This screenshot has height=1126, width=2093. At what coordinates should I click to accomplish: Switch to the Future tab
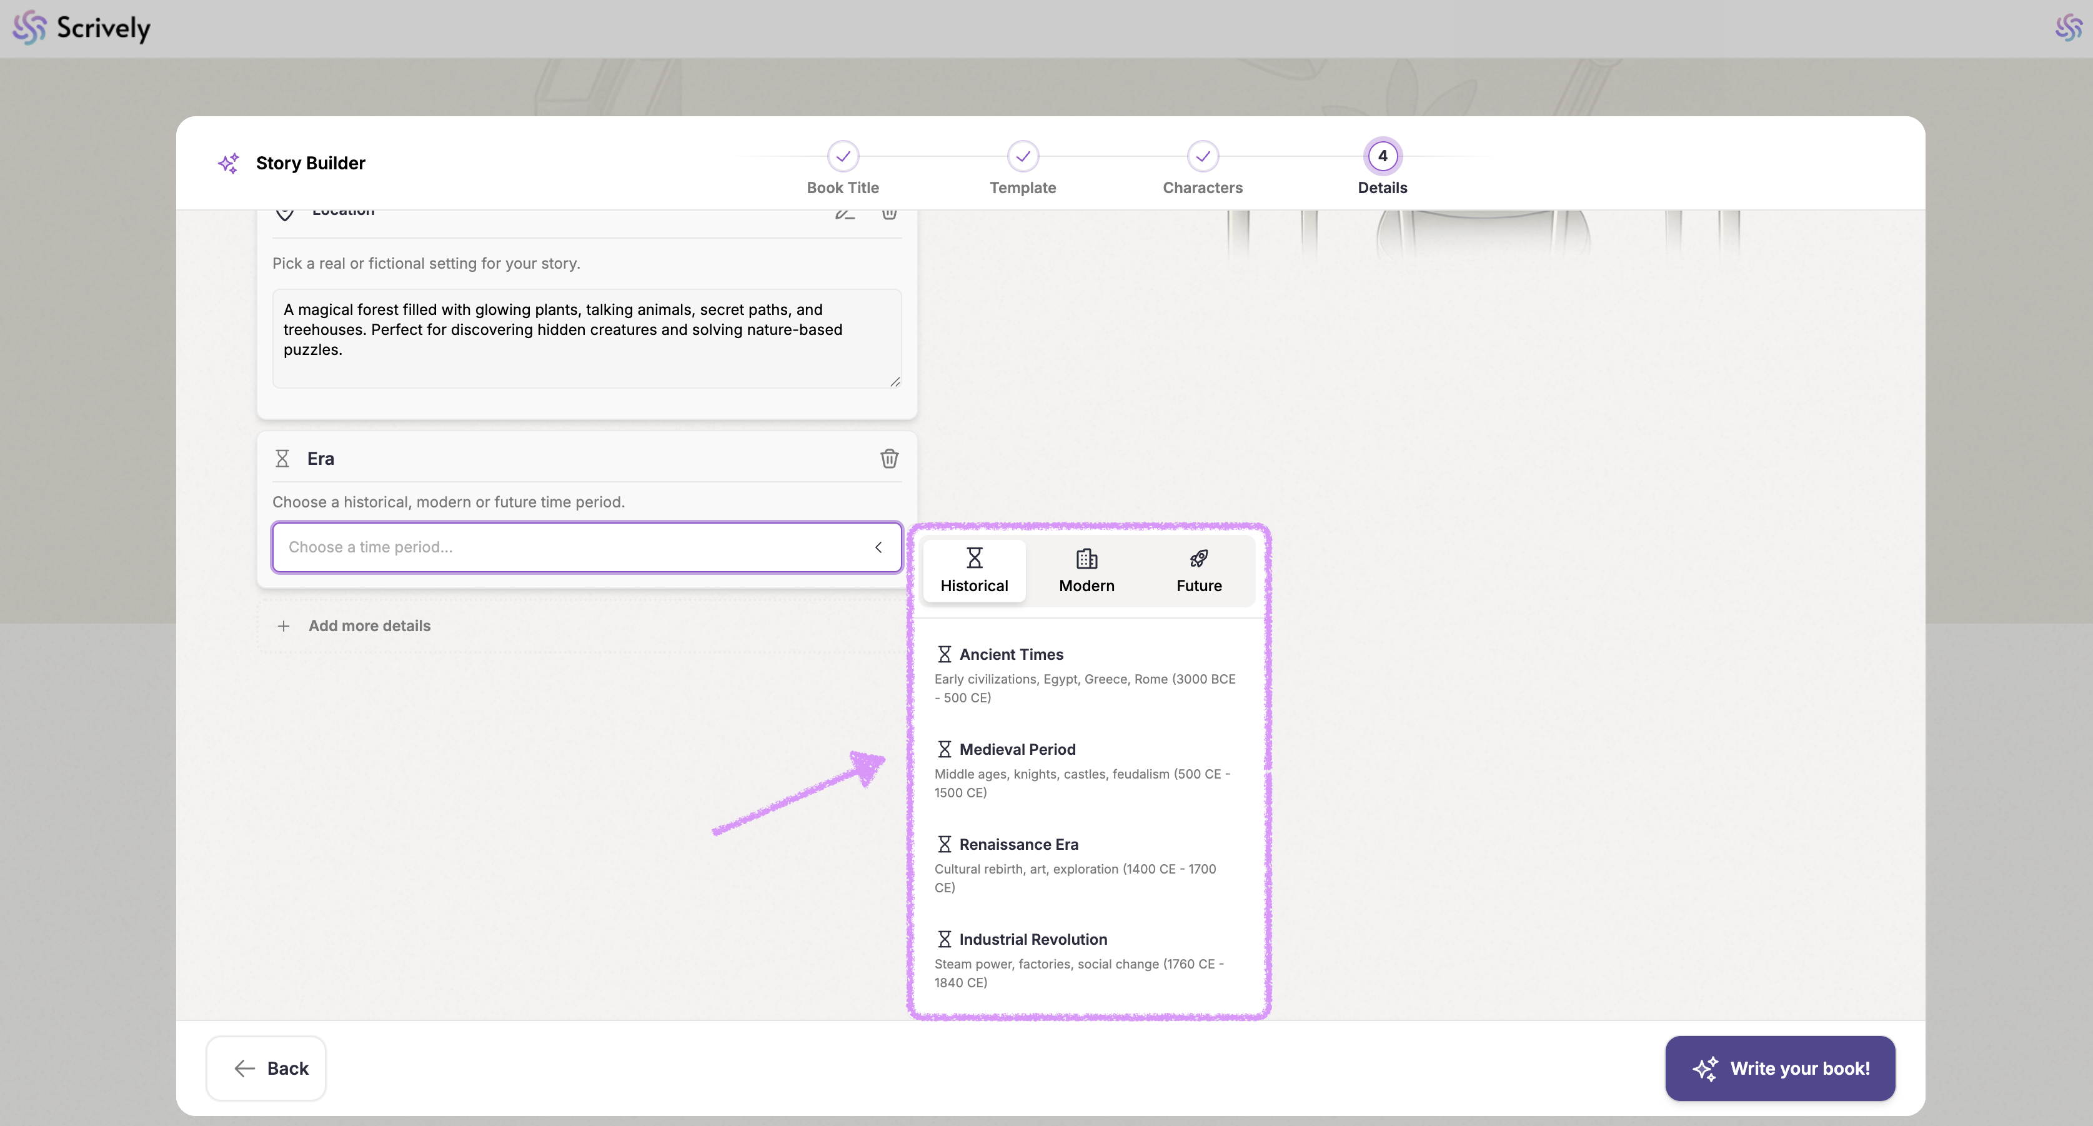pos(1198,570)
